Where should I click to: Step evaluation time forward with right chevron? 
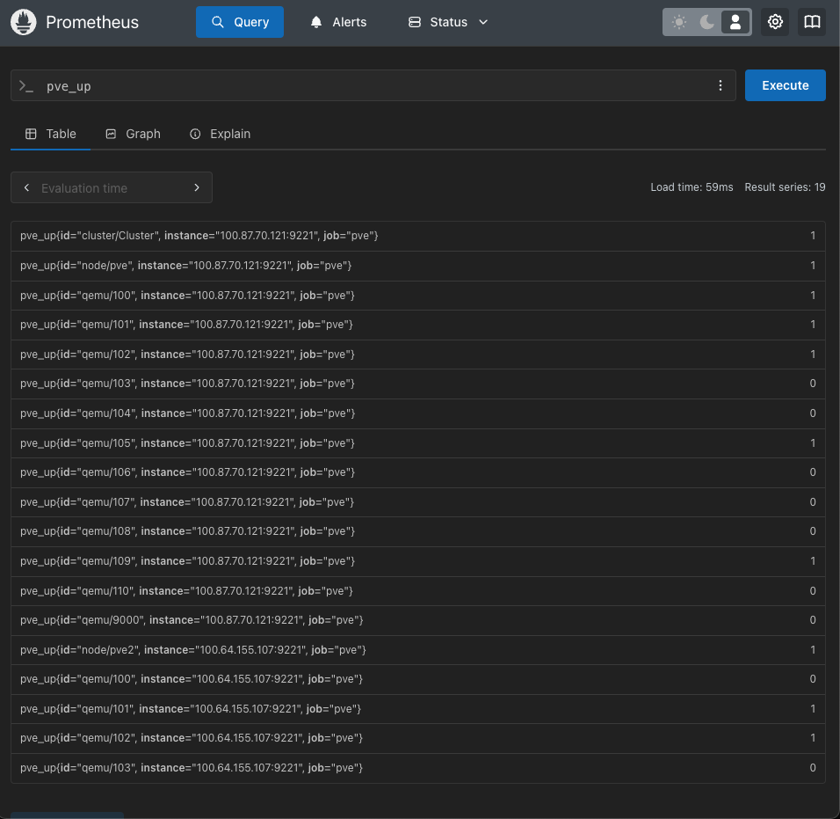tap(197, 187)
